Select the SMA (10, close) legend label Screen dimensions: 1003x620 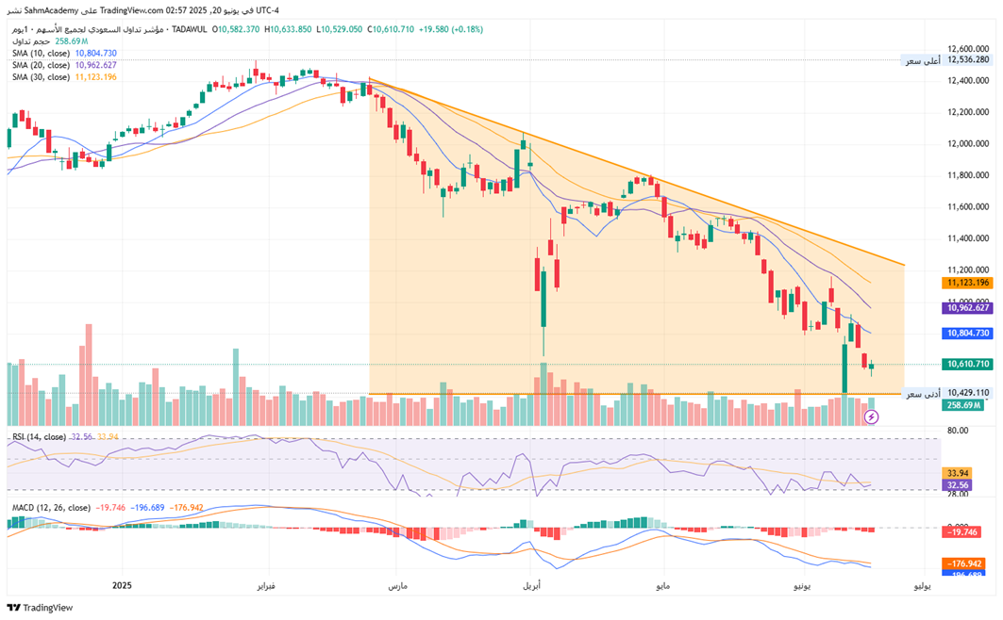41,54
